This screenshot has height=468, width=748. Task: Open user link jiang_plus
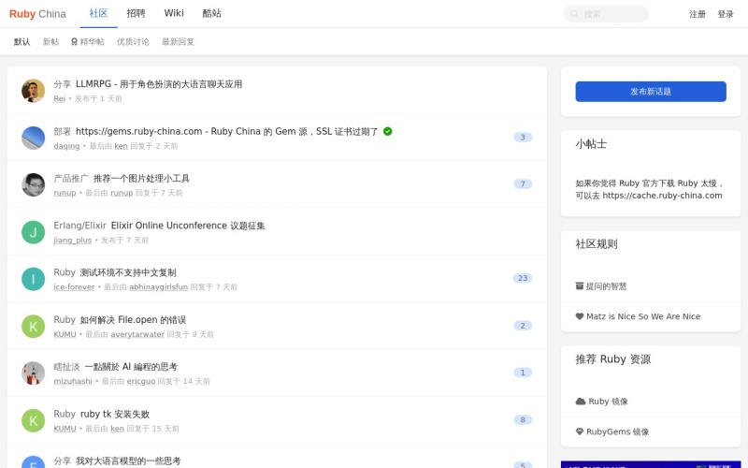pyautogui.click(x=73, y=241)
